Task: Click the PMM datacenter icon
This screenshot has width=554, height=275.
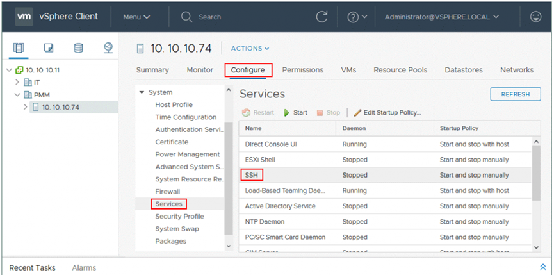Action: (27, 95)
